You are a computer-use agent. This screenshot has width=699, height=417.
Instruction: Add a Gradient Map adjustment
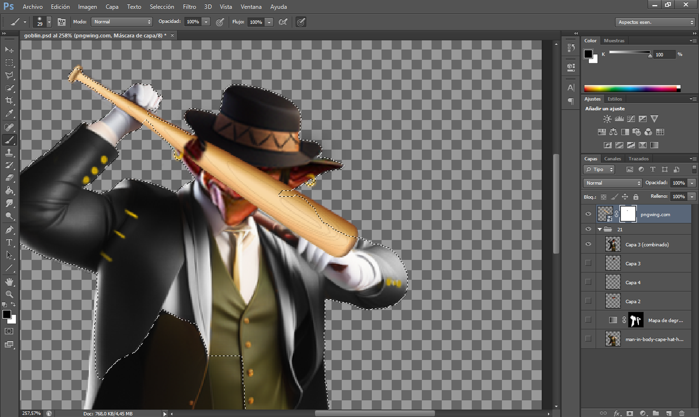(654, 145)
